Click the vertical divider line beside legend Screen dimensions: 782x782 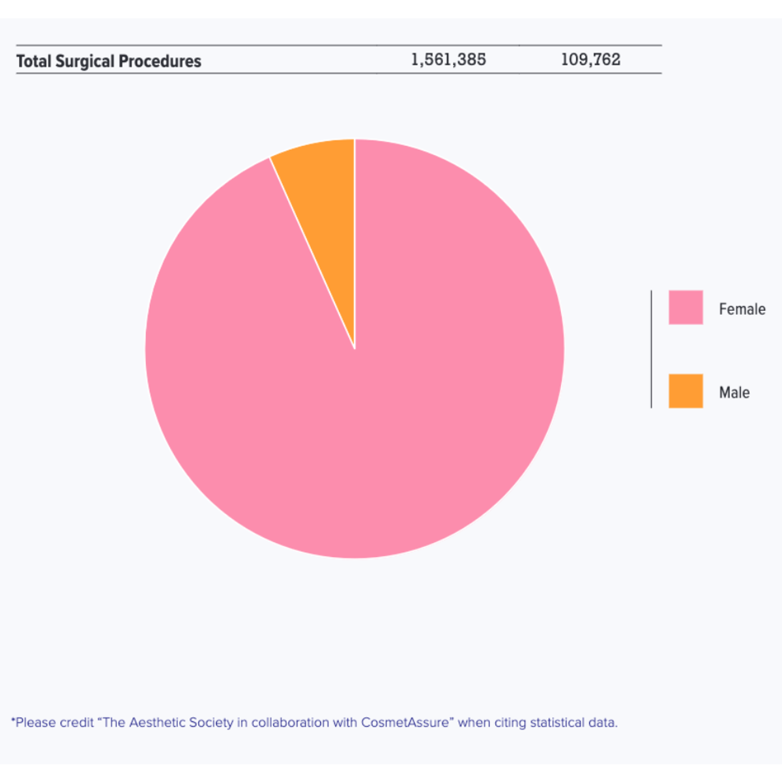pyautogui.click(x=651, y=349)
